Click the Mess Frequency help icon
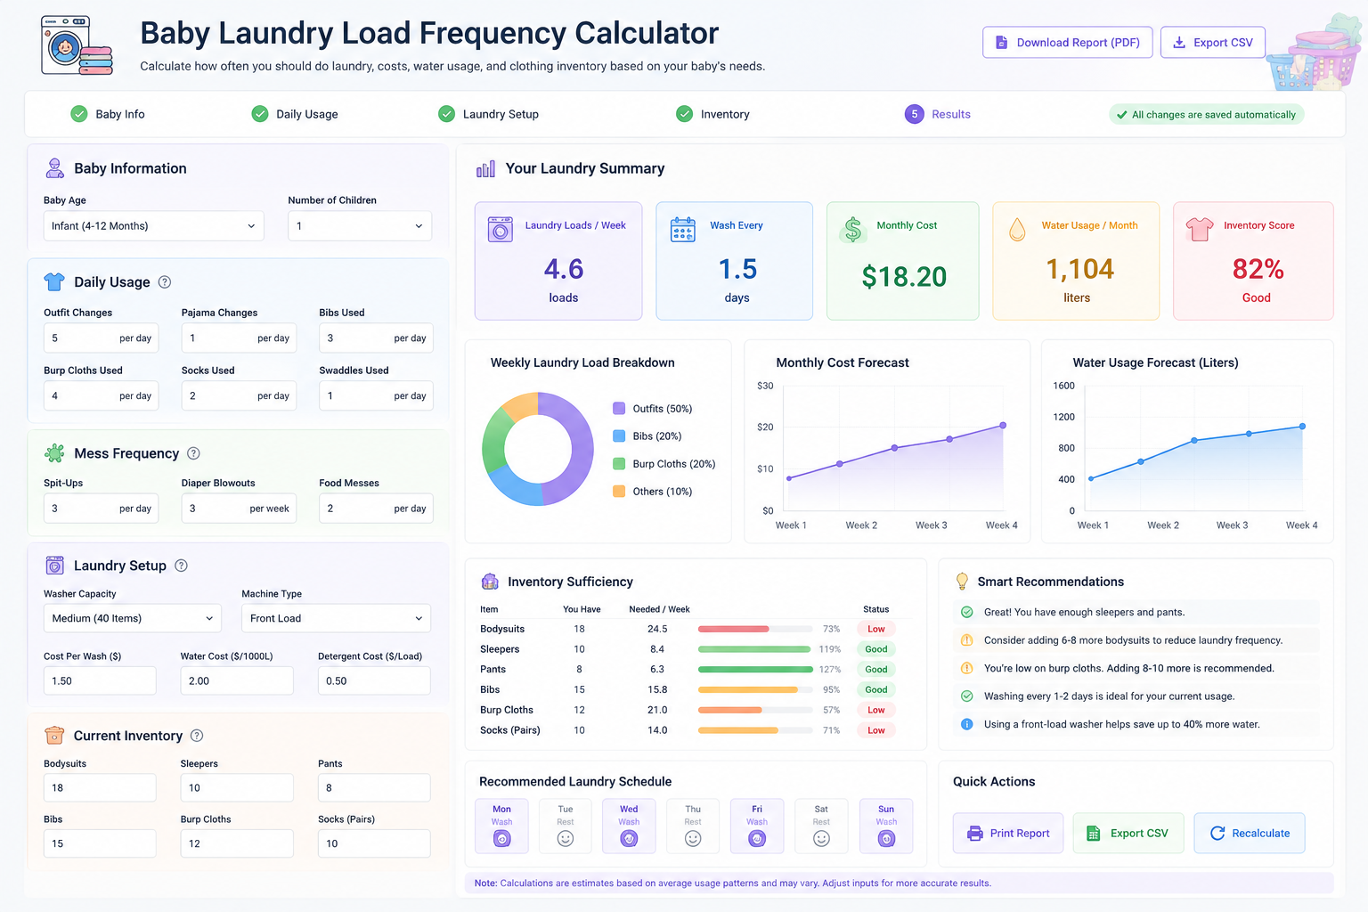The height and width of the screenshot is (912, 1368). point(193,453)
